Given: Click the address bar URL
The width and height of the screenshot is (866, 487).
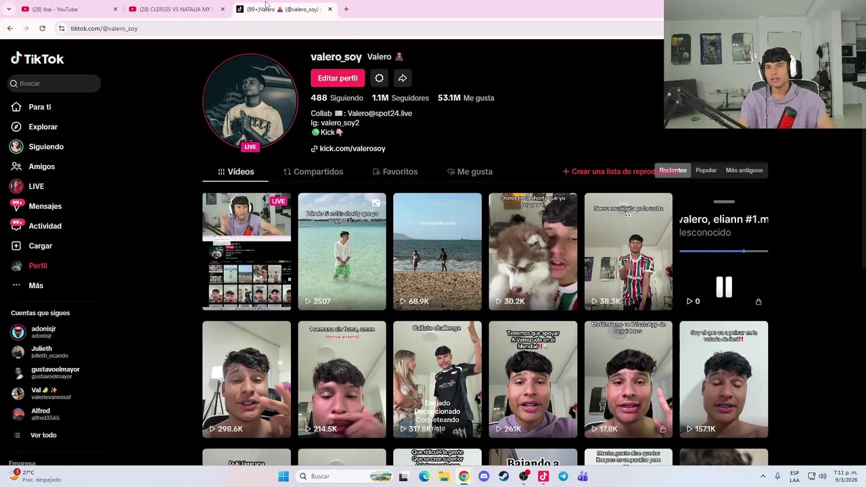Looking at the screenshot, I should click(x=104, y=28).
